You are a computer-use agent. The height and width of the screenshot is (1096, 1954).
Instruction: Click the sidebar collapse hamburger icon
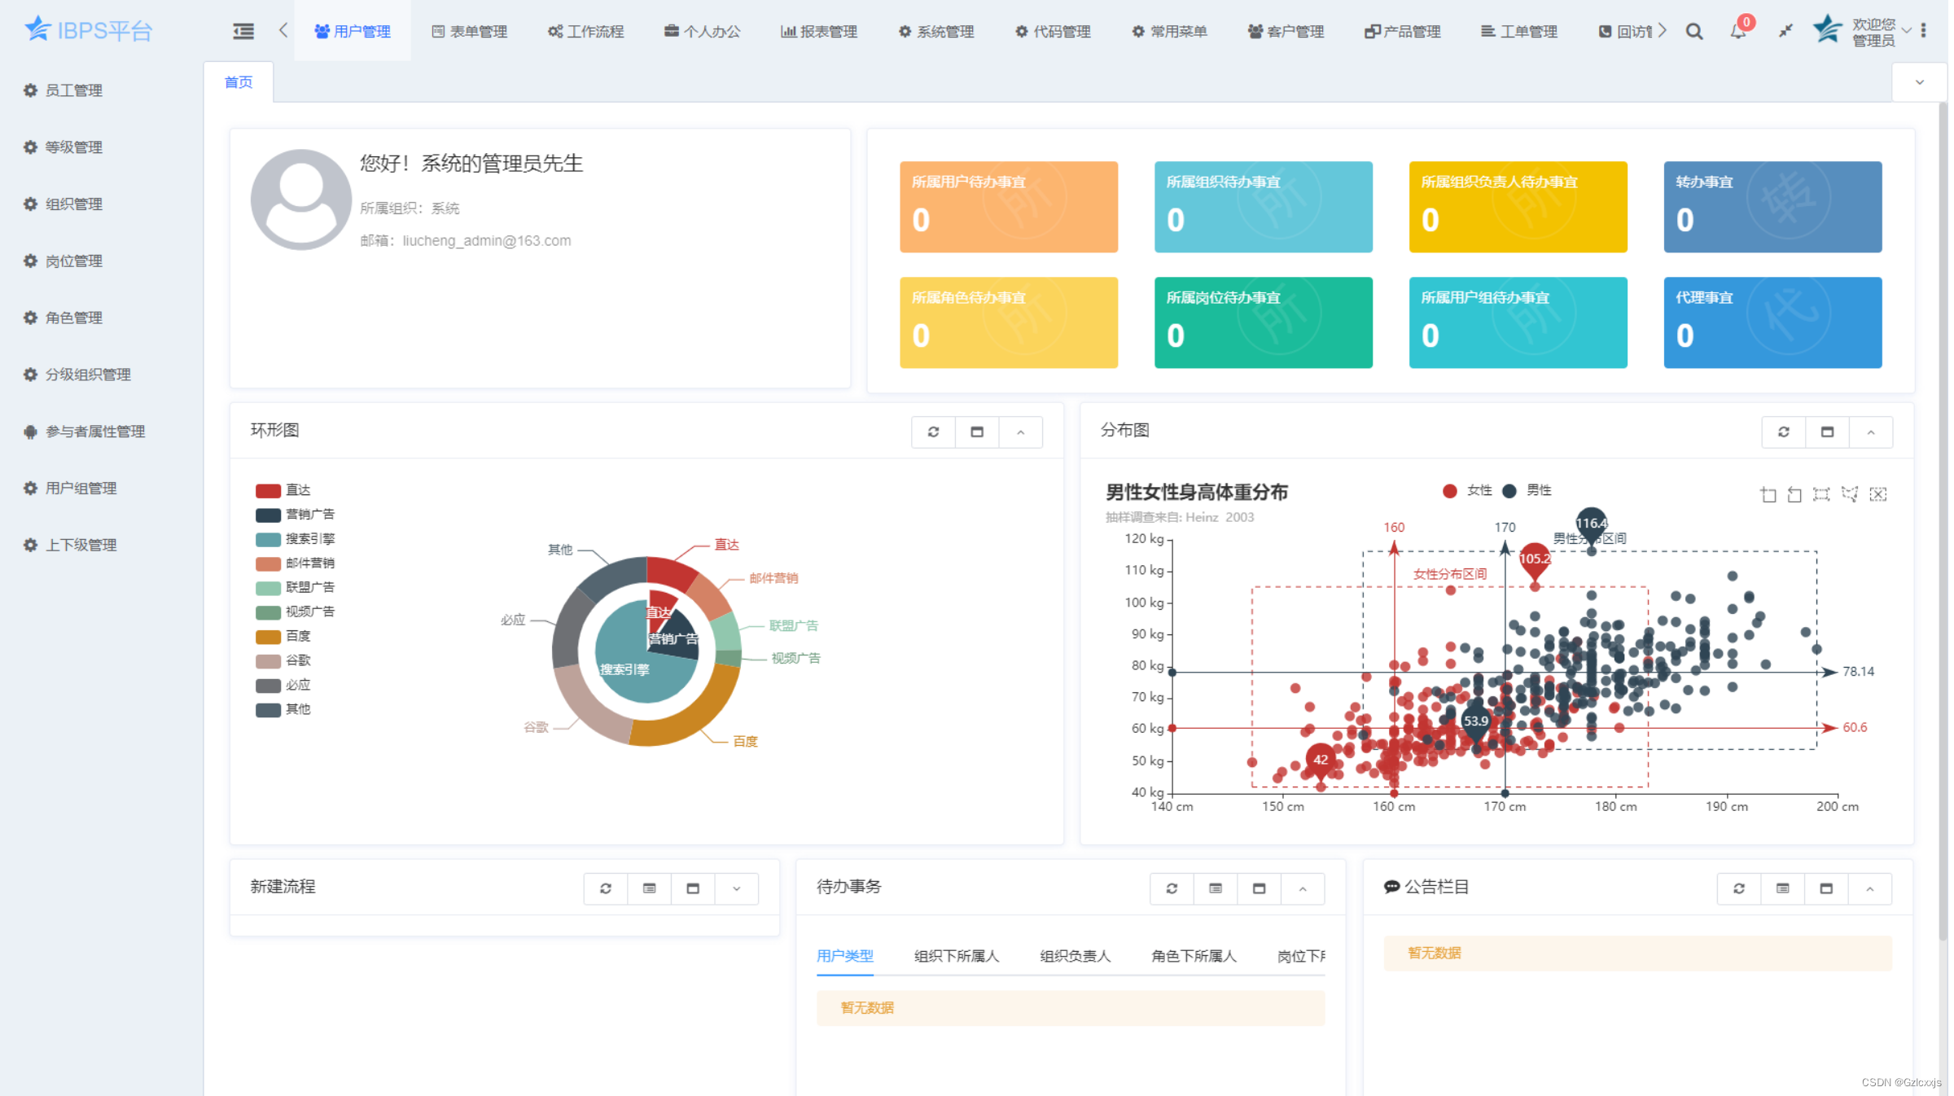click(243, 31)
